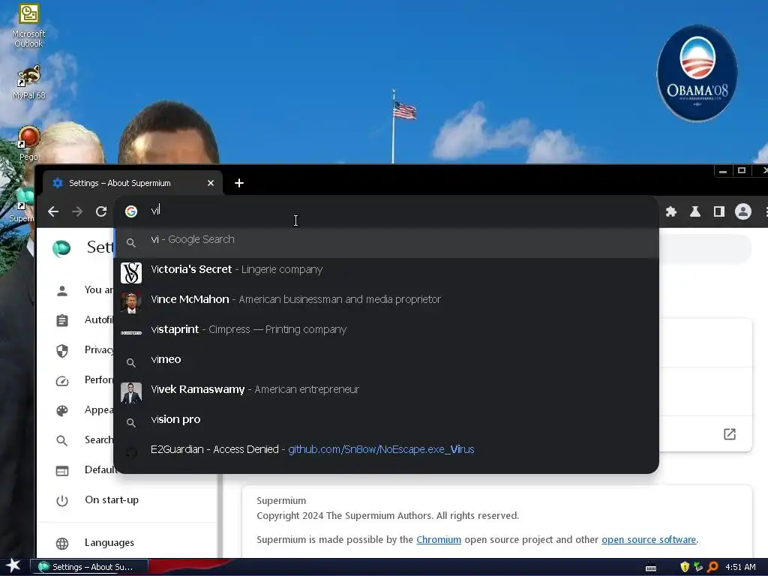Click the Default browser window icon
Image resolution: width=768 pixels, height=576 pixels.
62,471
